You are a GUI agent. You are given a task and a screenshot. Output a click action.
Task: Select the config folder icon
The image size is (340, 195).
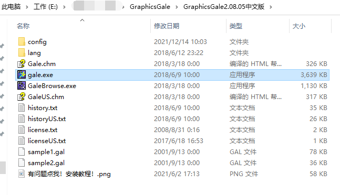pyautogui.click(x=22, y=42)
